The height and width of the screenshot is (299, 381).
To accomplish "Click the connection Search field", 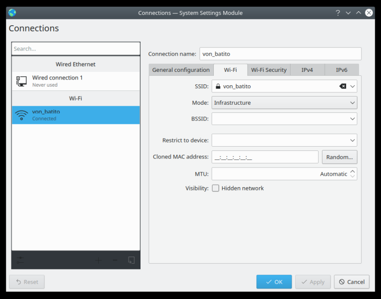I will pyautogui.click(x=76, y=49).
